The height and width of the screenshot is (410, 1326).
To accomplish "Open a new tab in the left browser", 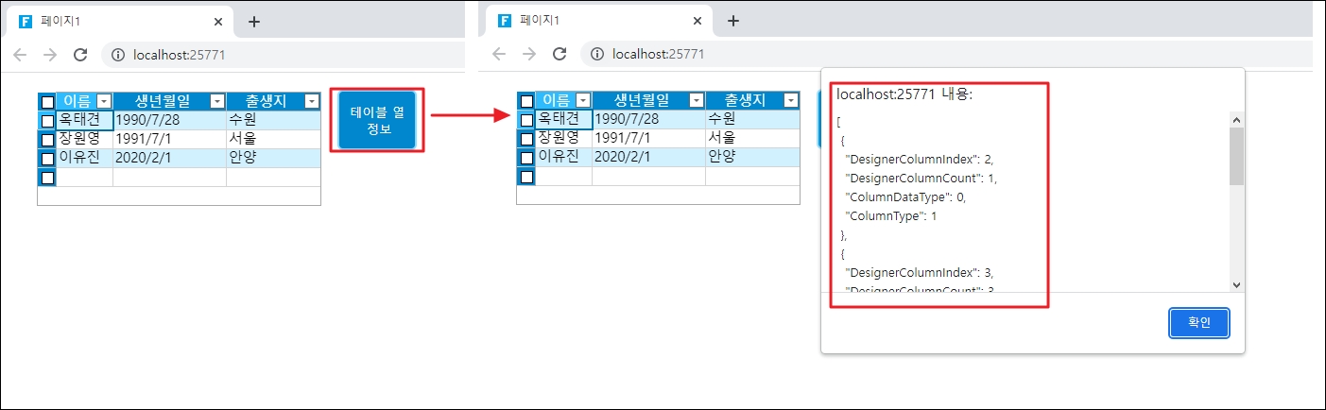I will pos(253,21).
